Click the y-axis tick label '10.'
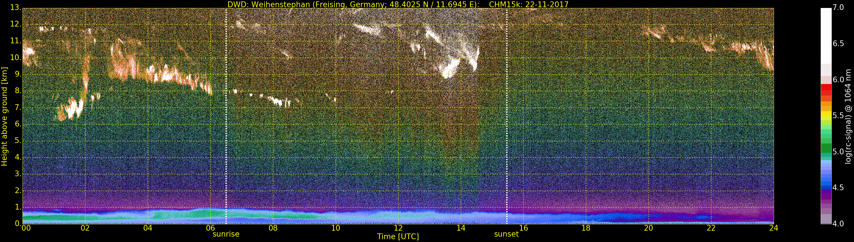This screenshot has width=854, height=242. tap(16, 58)
